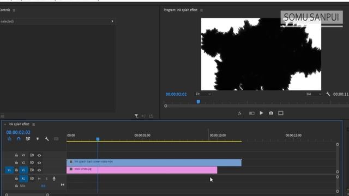This screenshot has height=196, width=349.
Task: Click Mix track volume value 0.0
Action: [x=43, y=186]
